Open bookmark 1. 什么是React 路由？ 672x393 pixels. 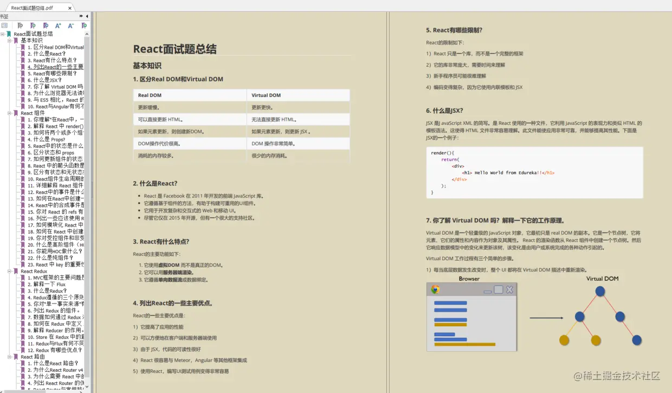53,364
